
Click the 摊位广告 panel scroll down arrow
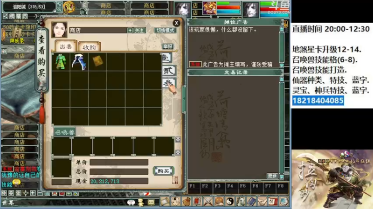point(282,65)
